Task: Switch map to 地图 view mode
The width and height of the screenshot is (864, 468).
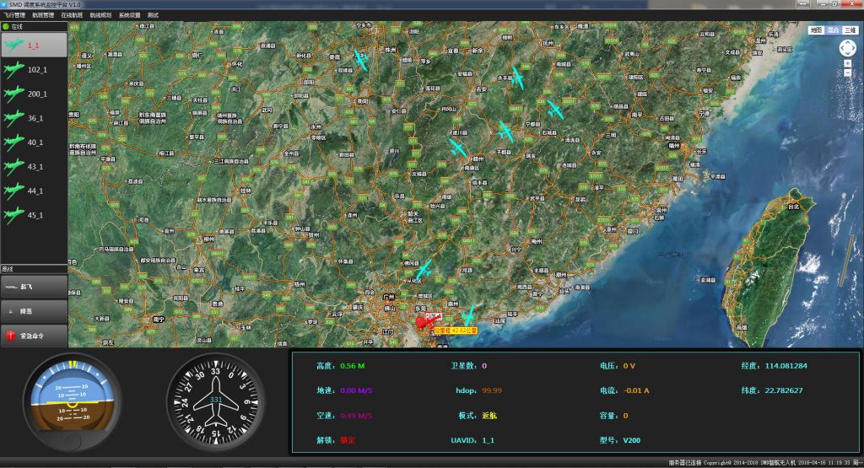Action: coord(815,30)
